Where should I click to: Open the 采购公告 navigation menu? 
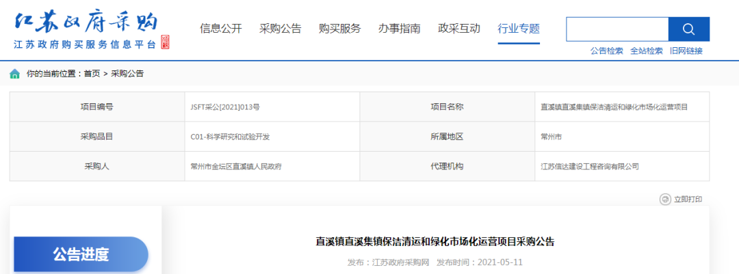pos(280,29)
